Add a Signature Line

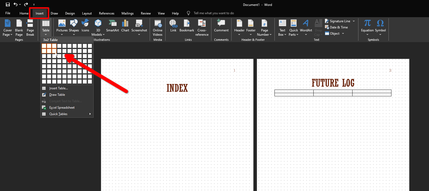click(338, 21)
